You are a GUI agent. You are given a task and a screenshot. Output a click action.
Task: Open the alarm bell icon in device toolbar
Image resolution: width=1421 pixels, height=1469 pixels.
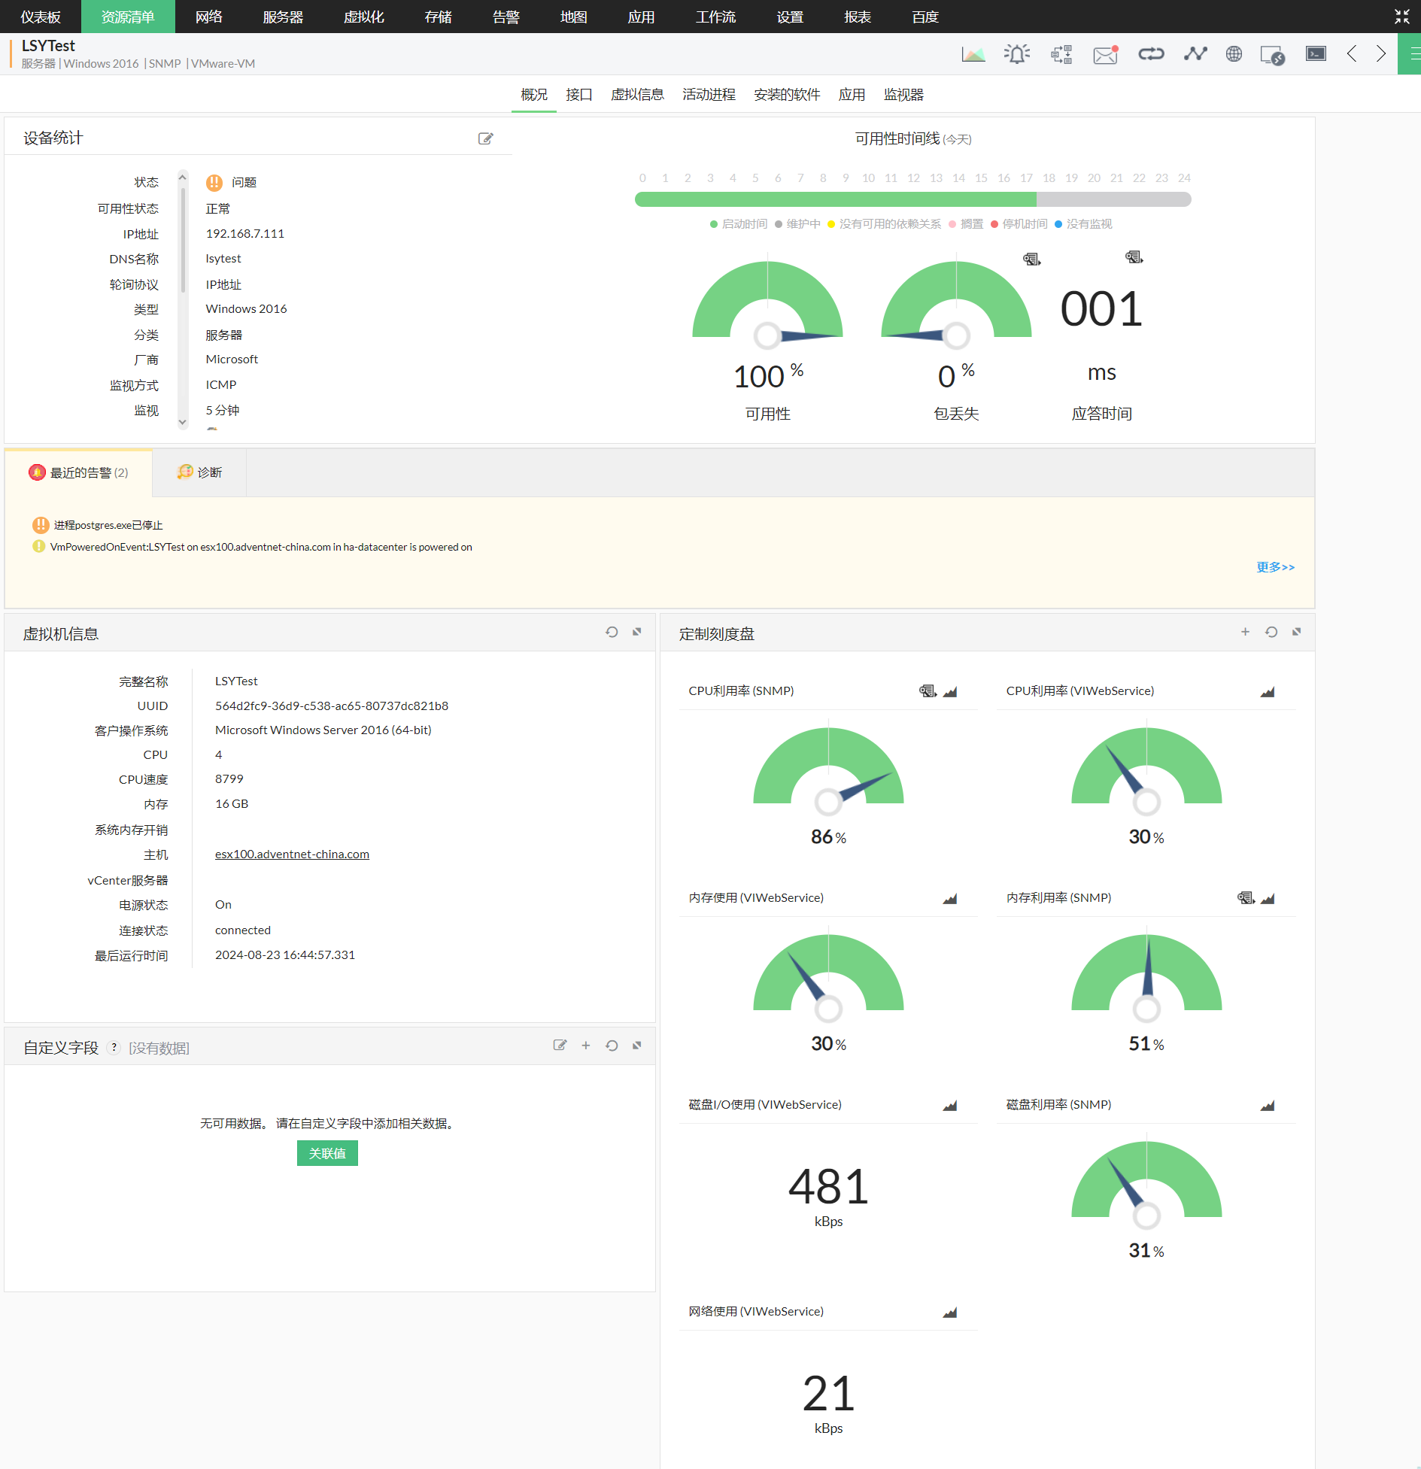tap(1016, 54)
